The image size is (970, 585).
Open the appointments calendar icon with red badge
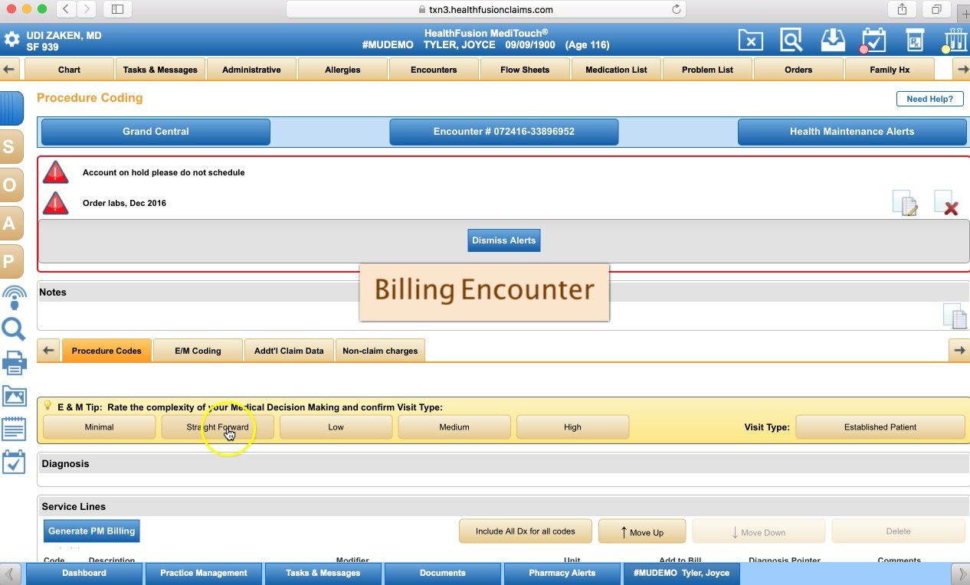[x=873, y=39]
